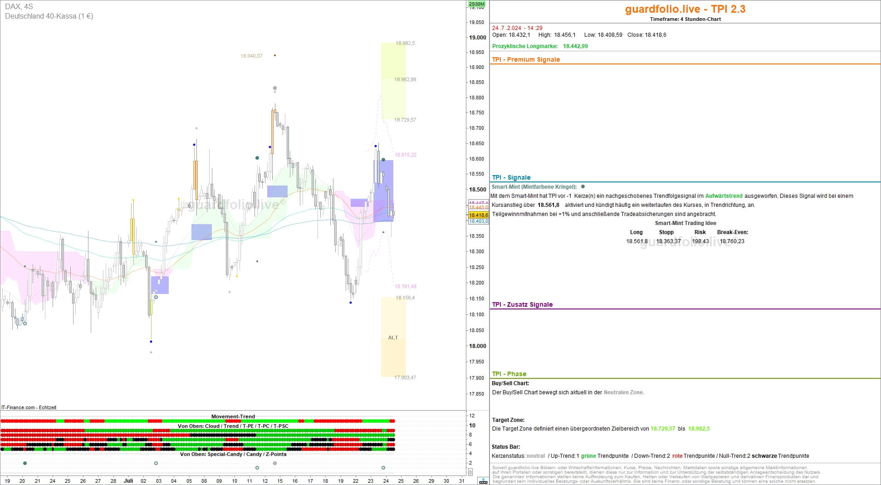Click the Smart-Mint (Mintfarbene Kringel) label
The height and width of the screenshot is (485, 881).
click(534, 186)
